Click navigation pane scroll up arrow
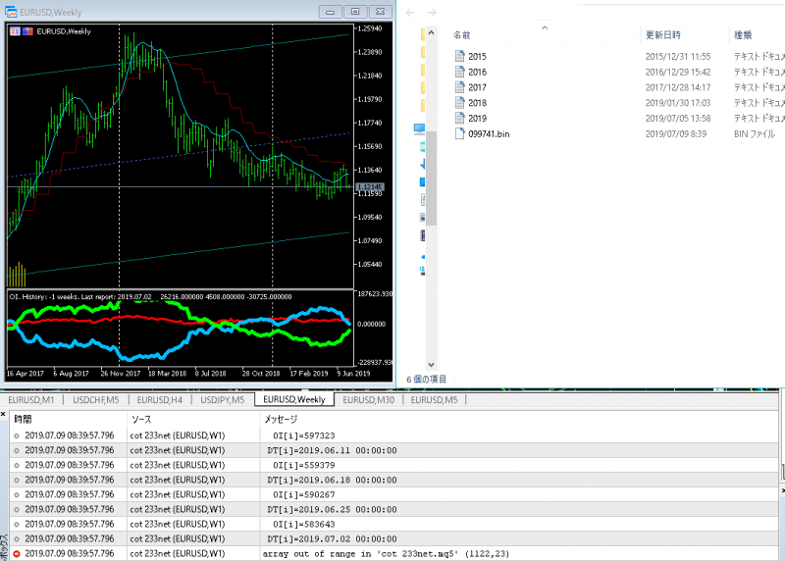Image resolution: width=785 pixels, height=561 pixels. 431,33
